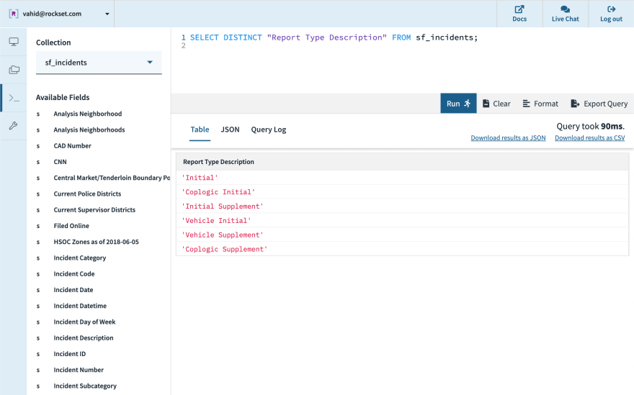
Task: Clear the query editor
Action: pyautogui.click(x=496, y=104)
